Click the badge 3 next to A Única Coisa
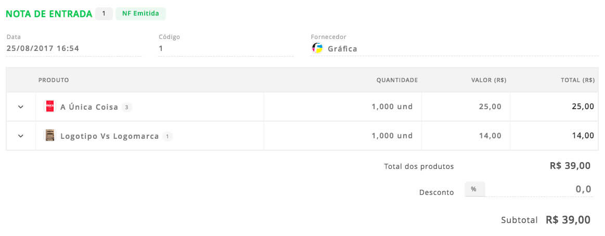605x236 pixels. 127,107
